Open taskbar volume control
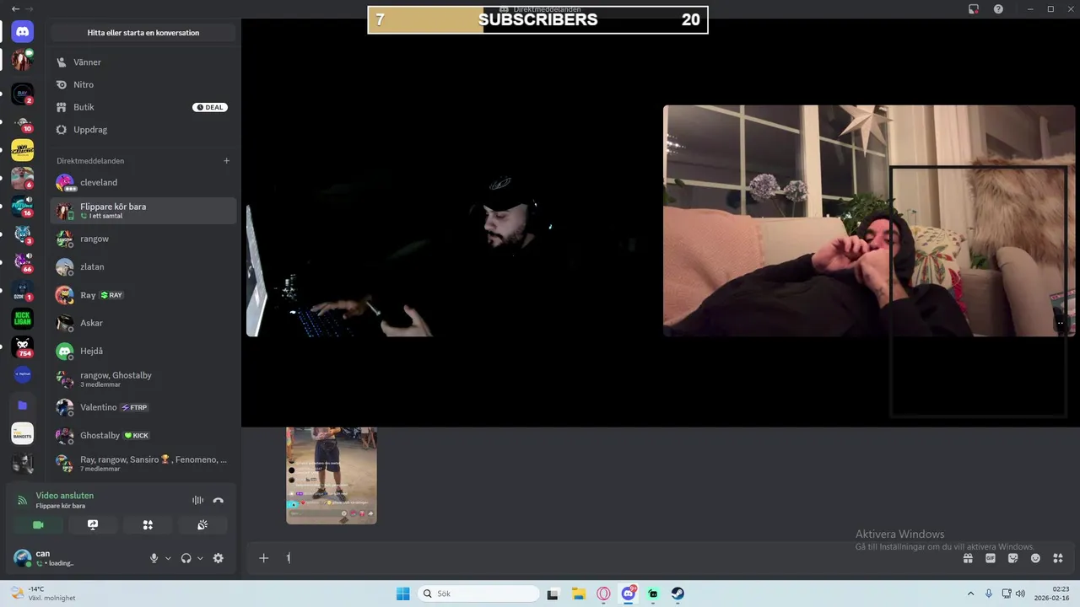The image size is (1080, 607). pyautogui.click(x=1020, y=594)
